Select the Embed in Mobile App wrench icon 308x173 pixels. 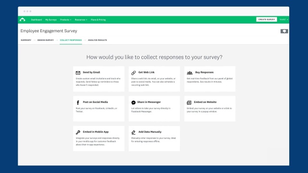coord(78,132)
